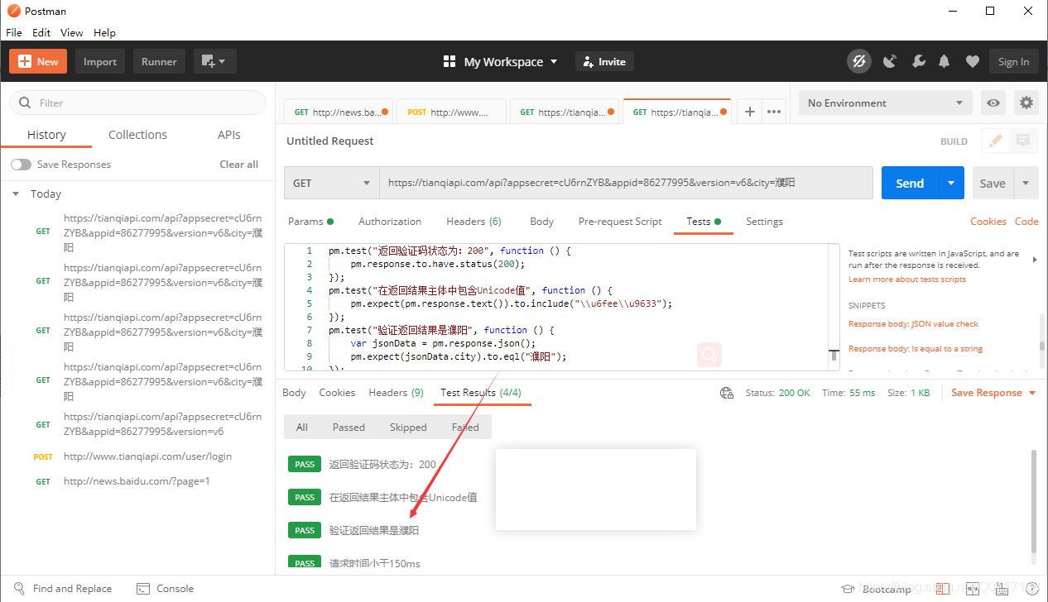
Task: Click the network globe icon near Status
Action: click(x=727, y=393)
